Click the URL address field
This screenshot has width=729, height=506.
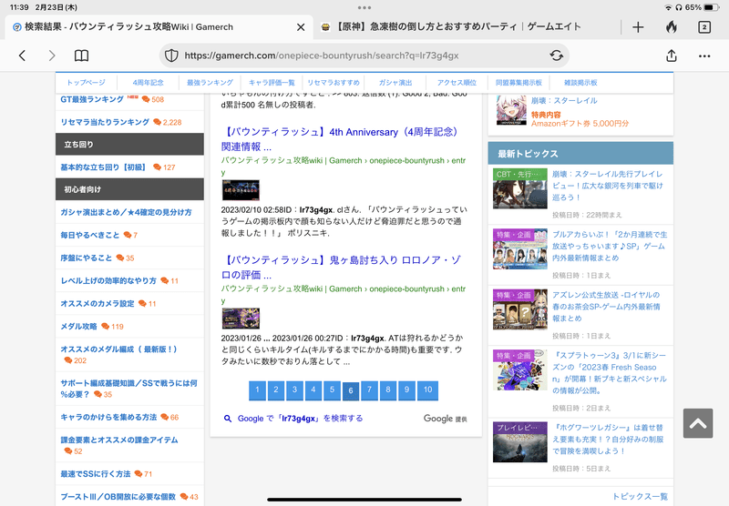tap(364, 56)
